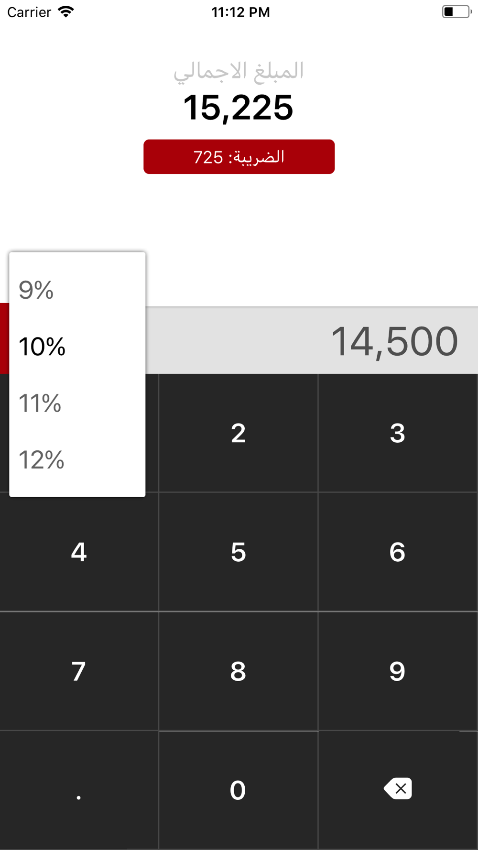Hit the number 6 key
478x850 pixels.
[x=397, y=552]
